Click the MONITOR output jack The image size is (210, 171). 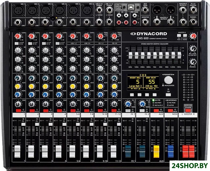point(145,22)
